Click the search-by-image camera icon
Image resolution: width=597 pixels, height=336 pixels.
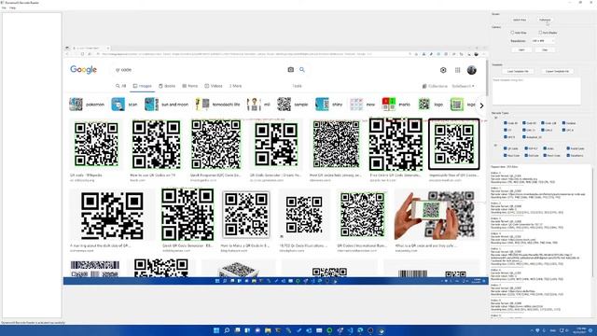click(290, 70)
